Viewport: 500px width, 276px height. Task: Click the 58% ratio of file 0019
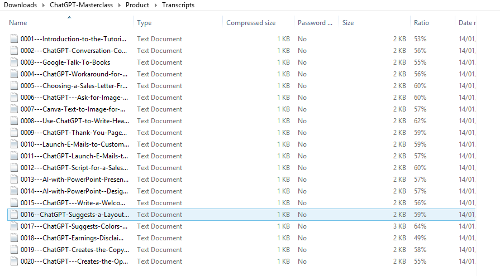pyautogui.click(x=420, y=250)
